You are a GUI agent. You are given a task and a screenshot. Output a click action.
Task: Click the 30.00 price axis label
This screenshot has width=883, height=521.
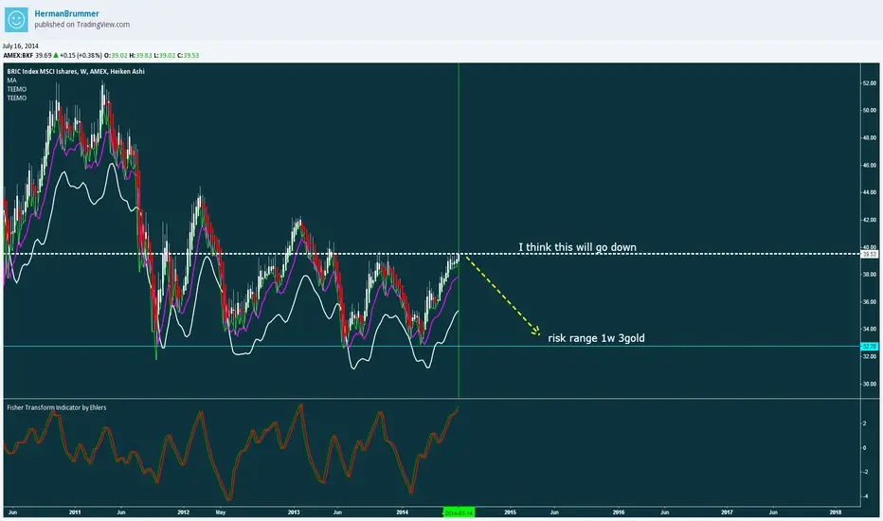(869, 385)
